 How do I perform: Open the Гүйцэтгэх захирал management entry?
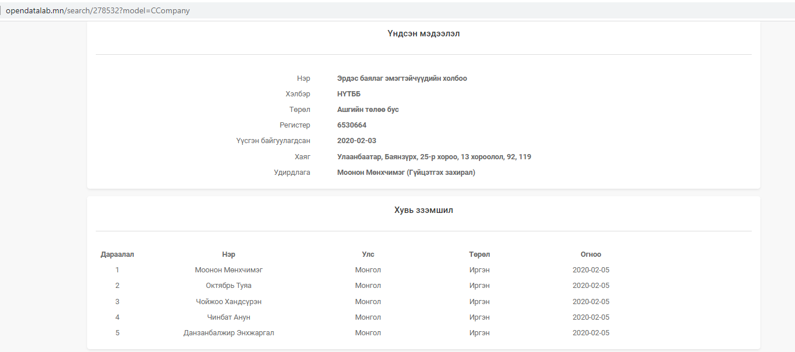(406, 173)
